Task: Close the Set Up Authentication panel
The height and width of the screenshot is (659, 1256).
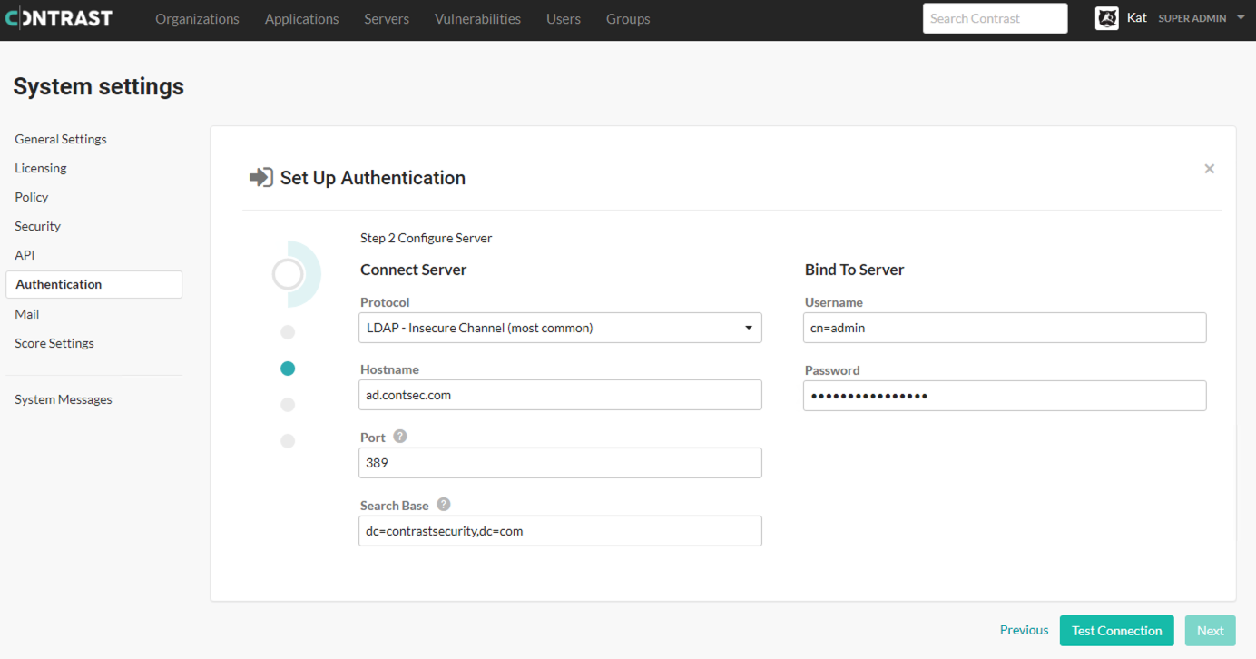Action: pos(1209,169)
